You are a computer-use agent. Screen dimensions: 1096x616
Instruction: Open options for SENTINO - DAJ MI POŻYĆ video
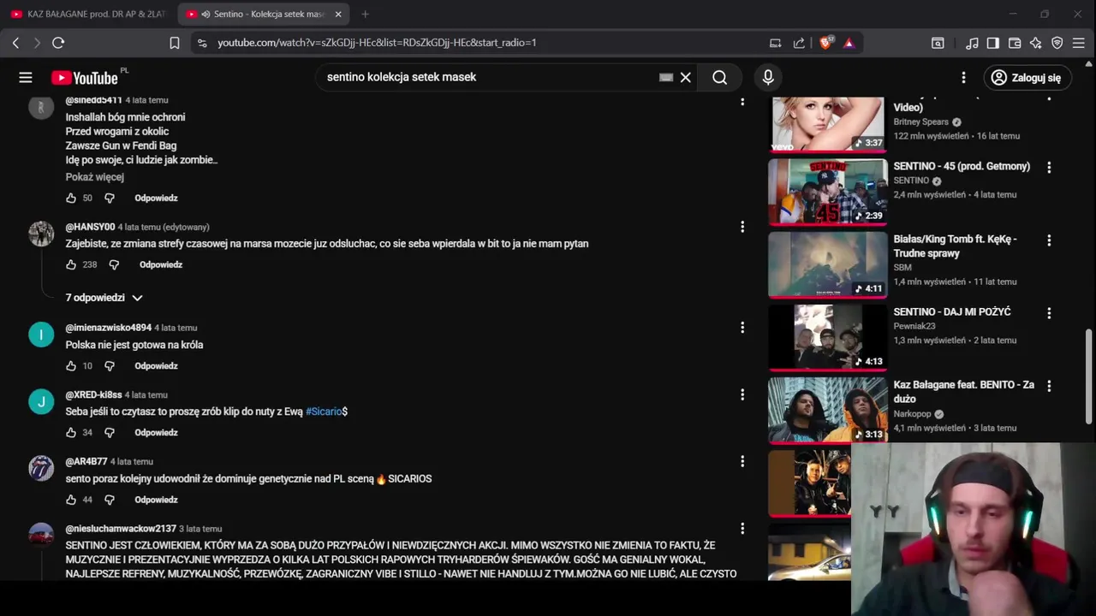coord(1049,313)
